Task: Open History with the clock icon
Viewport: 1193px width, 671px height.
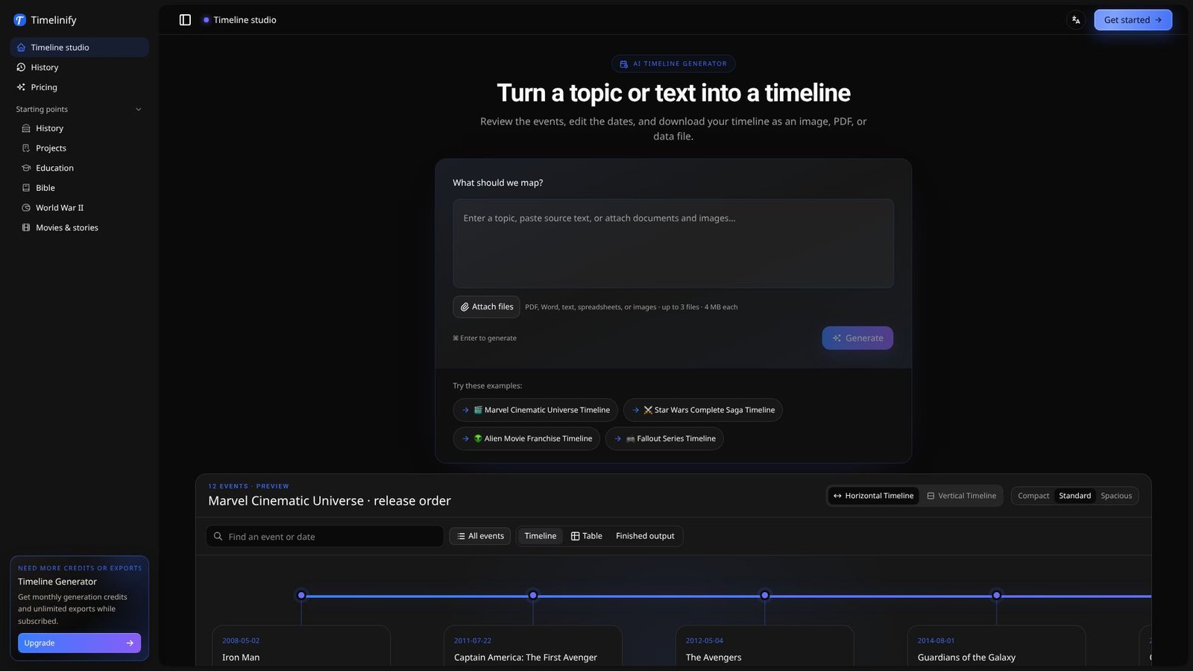Action: tap(79, 67)
